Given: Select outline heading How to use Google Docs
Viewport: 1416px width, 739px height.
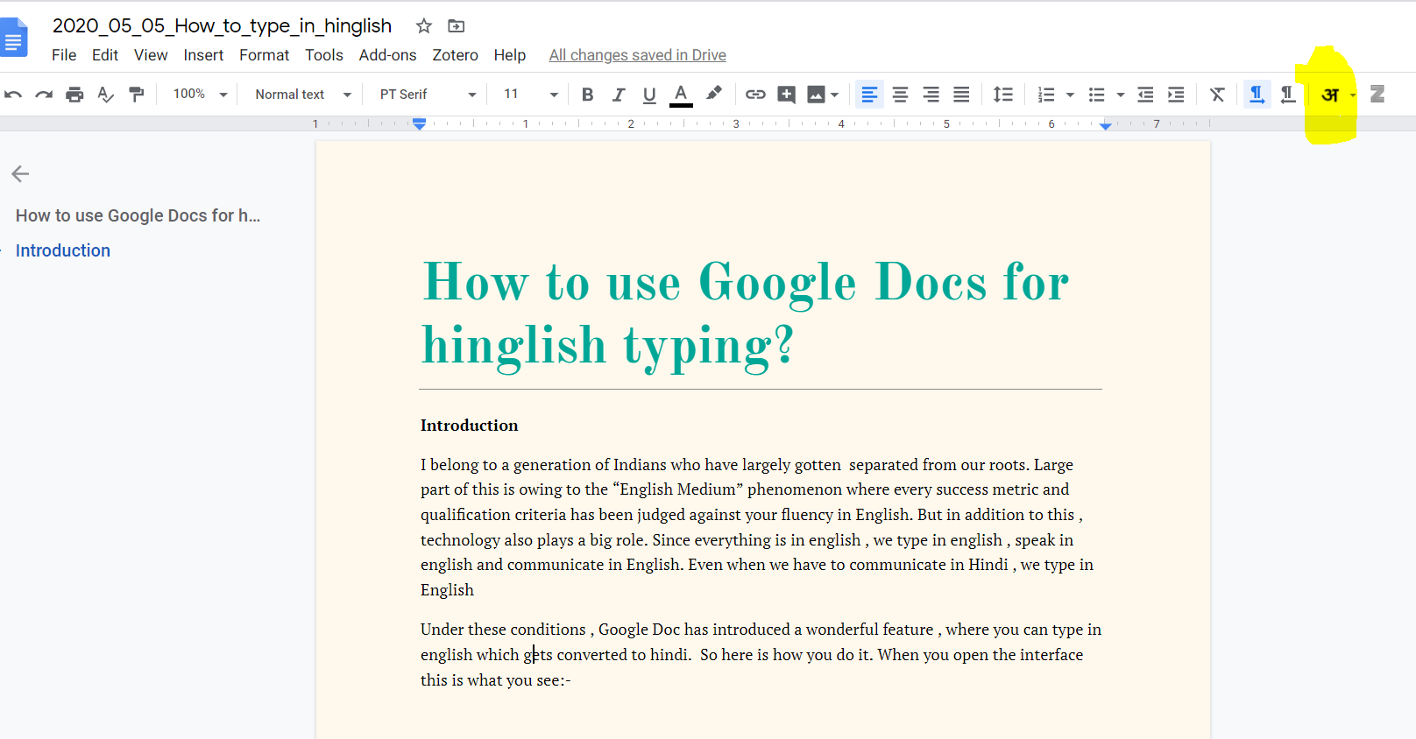Looking at the screenshot, I should (138, 215).
